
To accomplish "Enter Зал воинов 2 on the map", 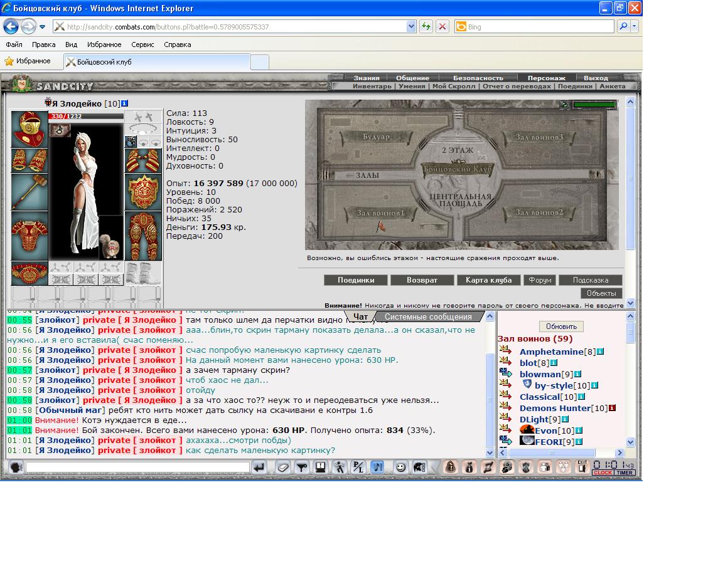I will click(x=539, y=212).
